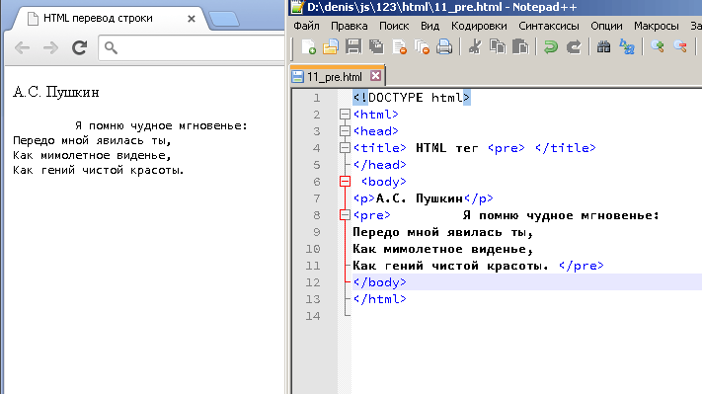Print the document with the printer icon
This screenshot has width=702, height=394.
(x=444, y=47)
